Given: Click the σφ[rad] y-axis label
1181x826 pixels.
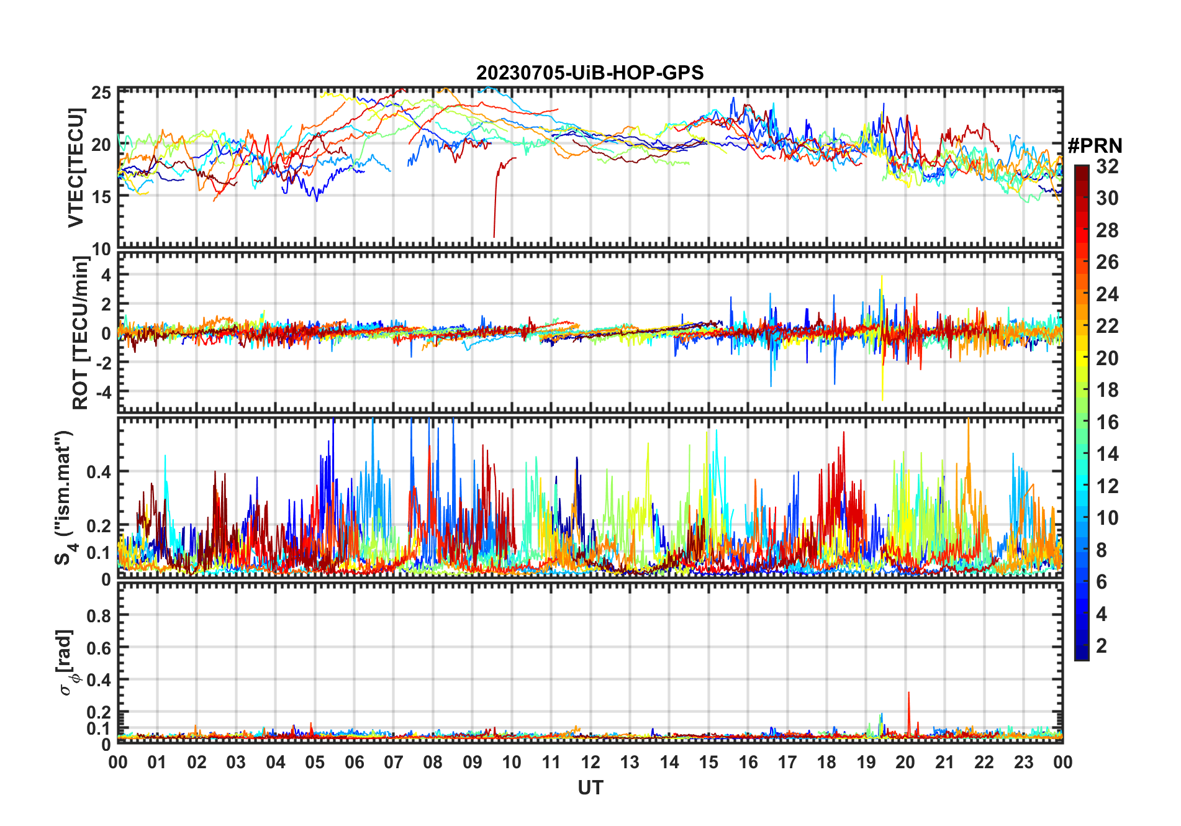Looking at the screenshot, I should (66, 662).
